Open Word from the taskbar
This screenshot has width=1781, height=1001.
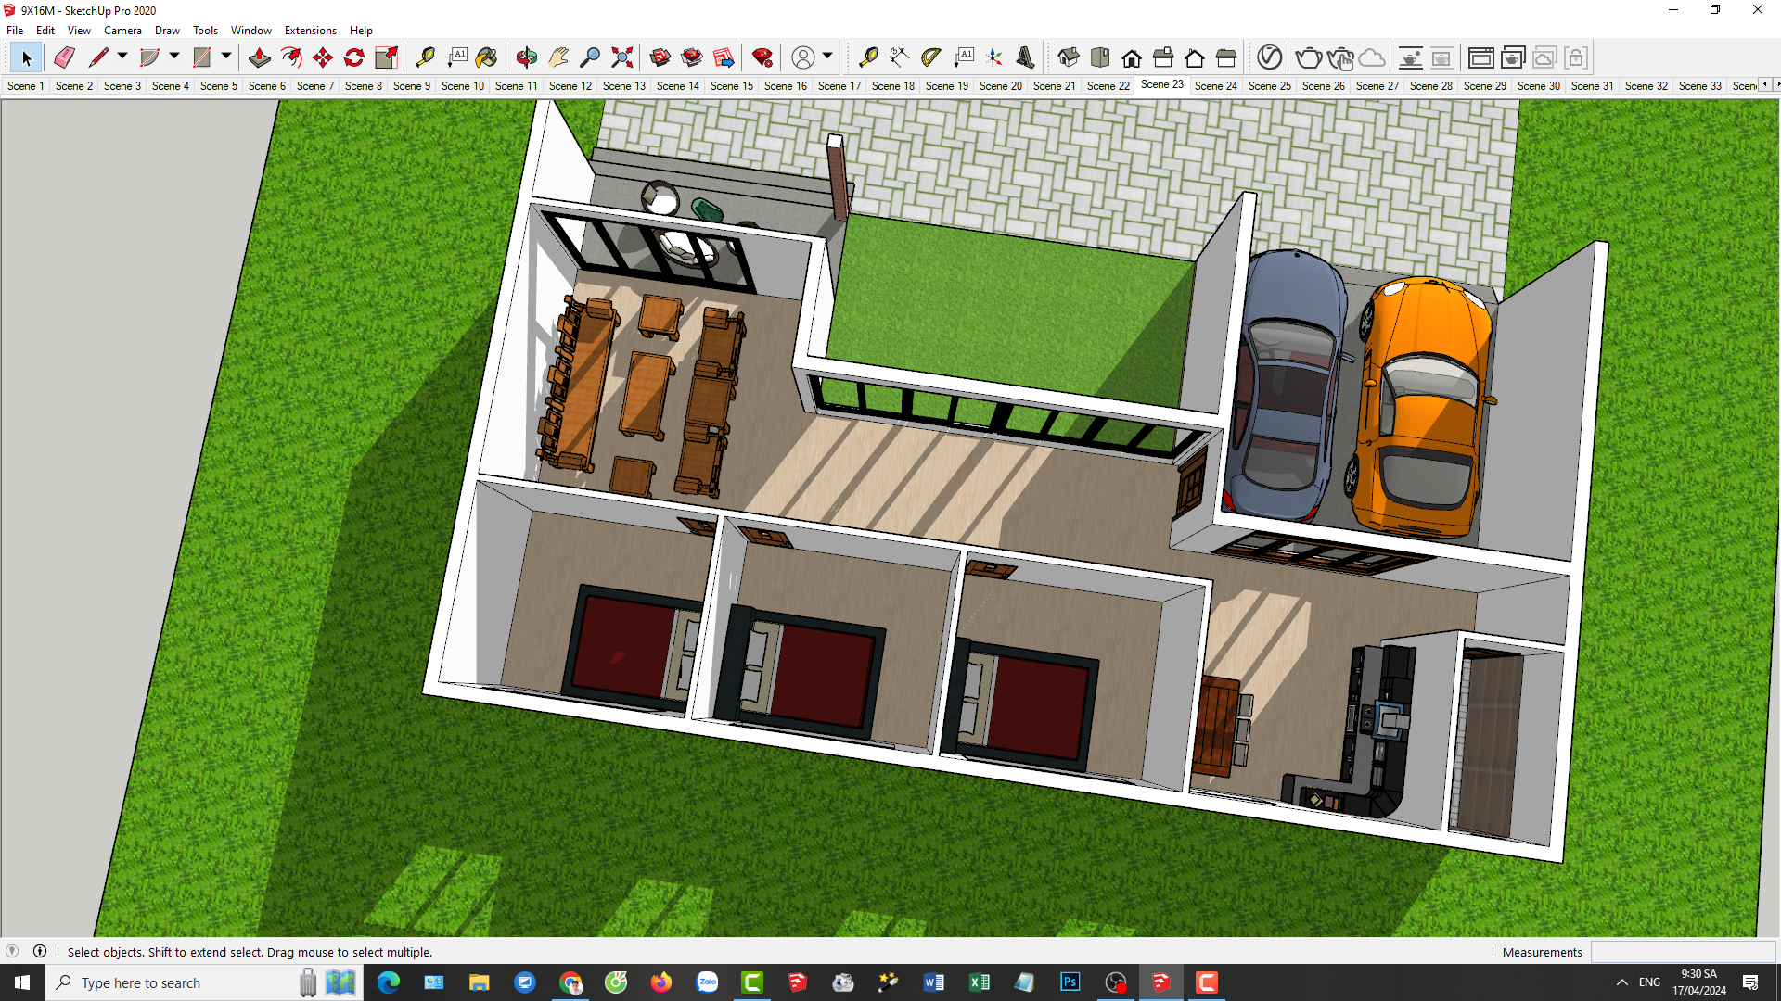pos(934,982)
